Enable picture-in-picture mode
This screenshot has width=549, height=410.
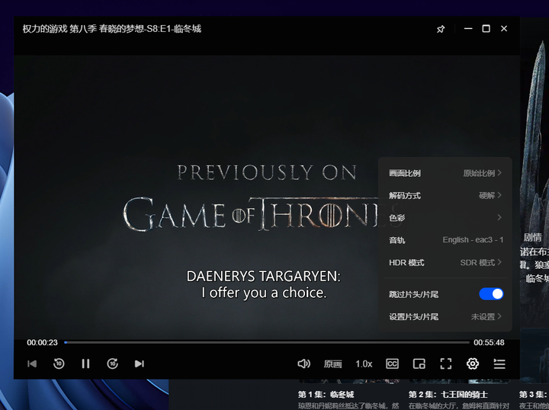point(419,364)
